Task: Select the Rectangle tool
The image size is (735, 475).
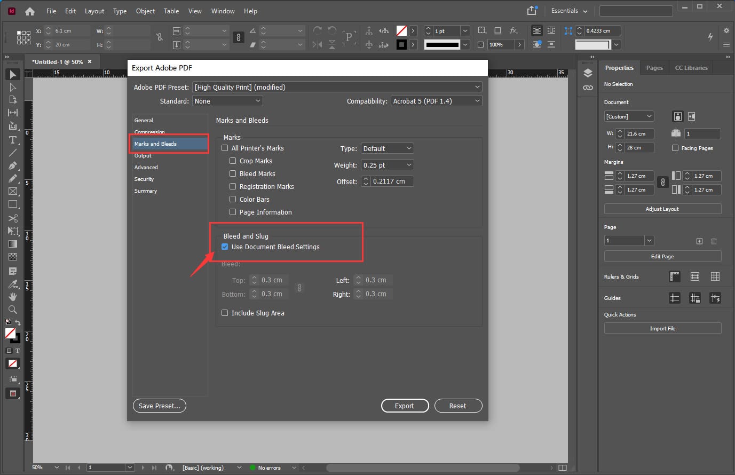Action: point(13,204)
